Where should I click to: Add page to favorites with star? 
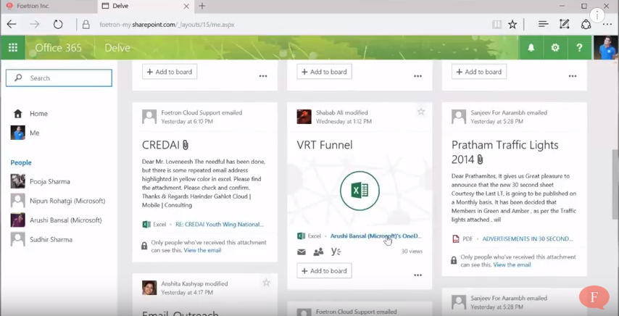pos(512,25)
